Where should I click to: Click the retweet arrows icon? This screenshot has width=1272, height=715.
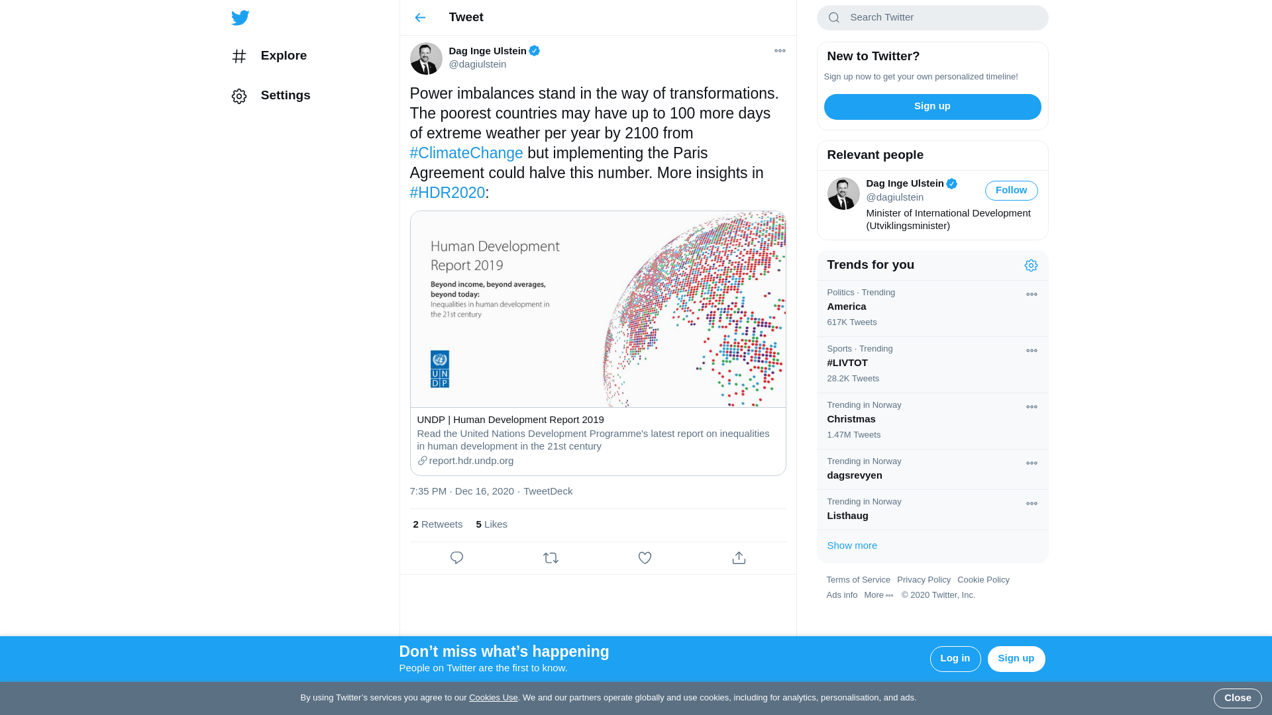(551, 558)
